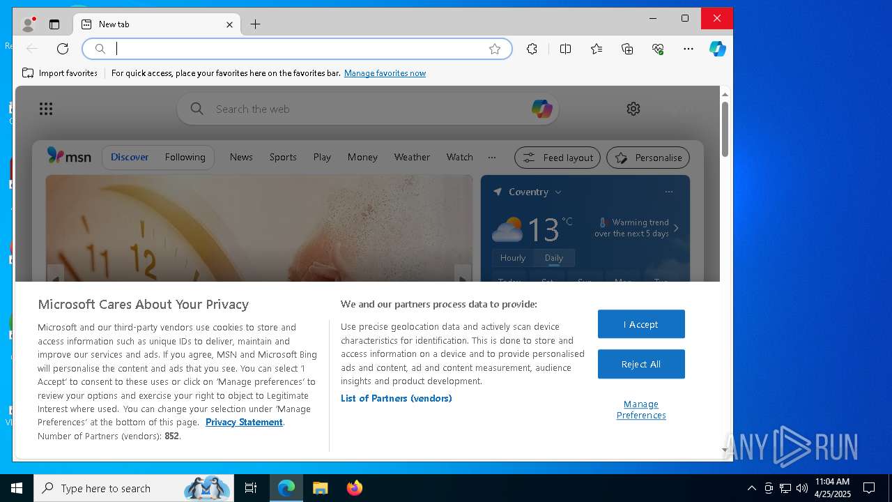Open the notification center icon
The image size is (892, 502).
(869, 488)
